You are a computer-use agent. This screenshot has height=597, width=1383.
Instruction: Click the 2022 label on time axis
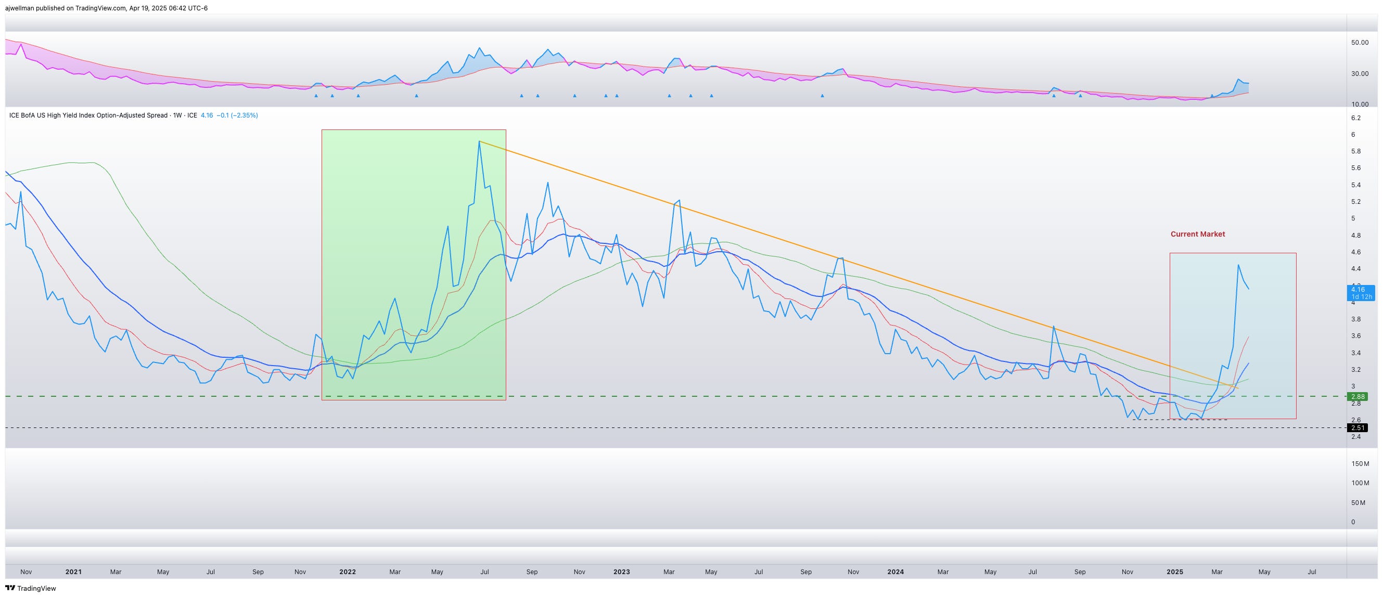[348, 572]
